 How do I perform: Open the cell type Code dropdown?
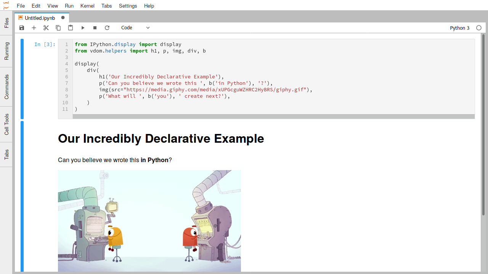click(135, 28)
